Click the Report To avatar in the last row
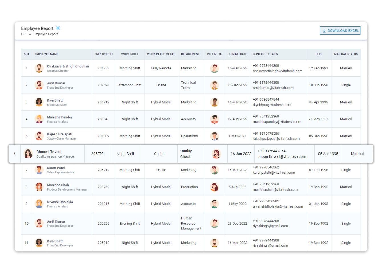This screenshot has height=273, width=382. [214, 243]
